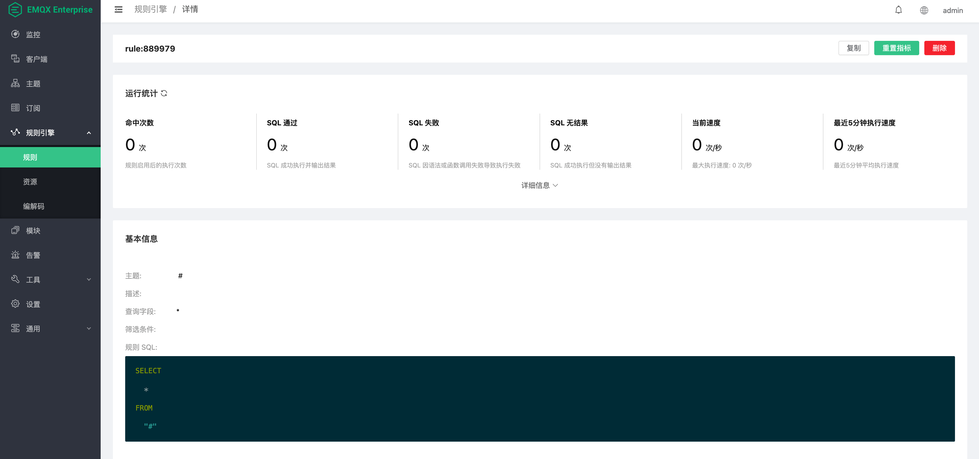Select 资源 resources submenu item
Viewport: 979px width, 459px height.
click(x=30, y=182)
